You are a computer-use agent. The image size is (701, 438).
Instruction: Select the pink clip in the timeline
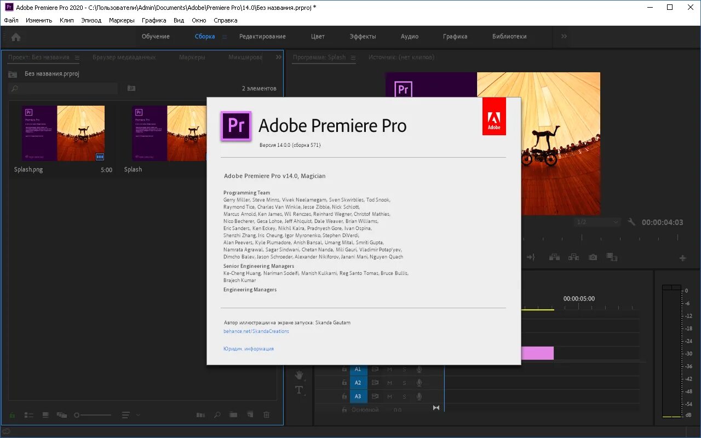(537, 353)
